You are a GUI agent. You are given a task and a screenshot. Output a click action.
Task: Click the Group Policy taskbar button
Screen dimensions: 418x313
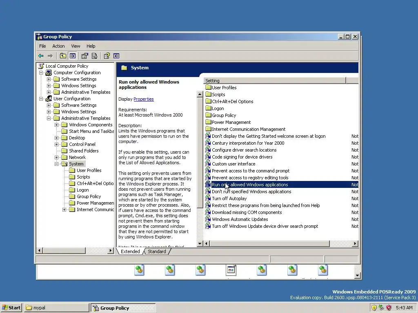(x=123, y=308)
